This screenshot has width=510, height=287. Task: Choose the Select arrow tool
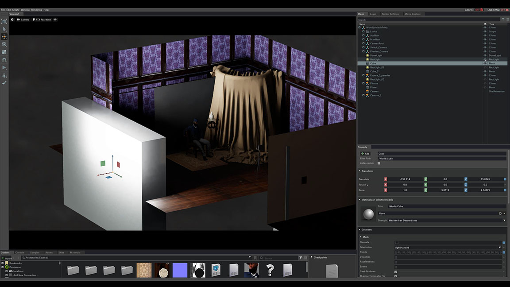[x=4, y=29]
